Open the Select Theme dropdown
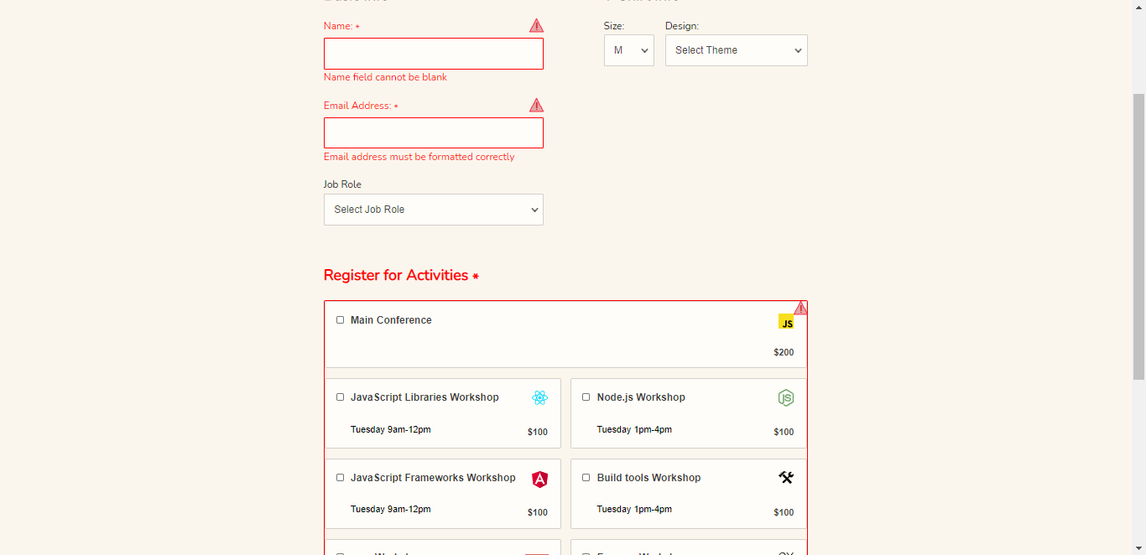Viewport: 1146px width, 555px height. [736, 50]
